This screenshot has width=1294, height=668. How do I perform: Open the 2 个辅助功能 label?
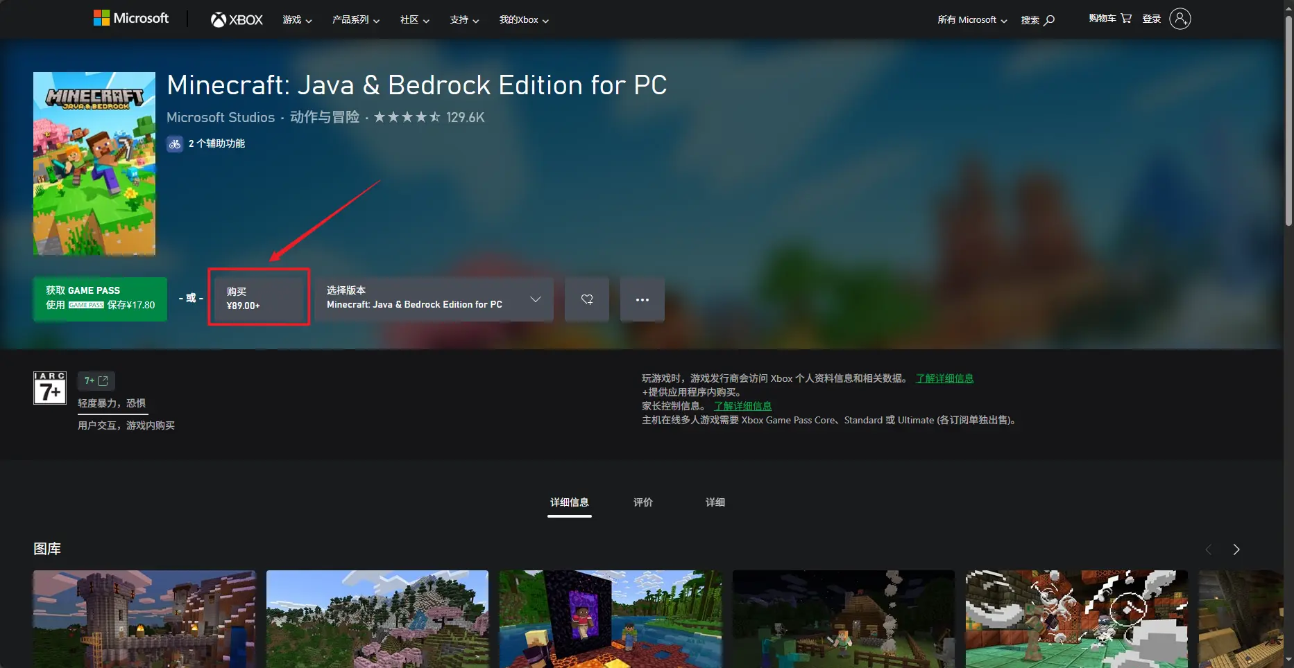click(216, 143)
